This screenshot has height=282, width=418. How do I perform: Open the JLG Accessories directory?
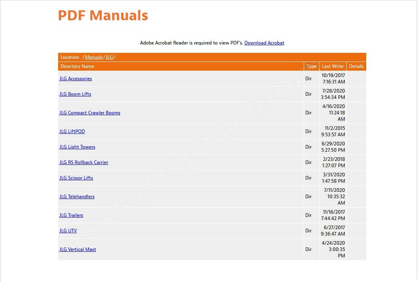click(76, 79)
